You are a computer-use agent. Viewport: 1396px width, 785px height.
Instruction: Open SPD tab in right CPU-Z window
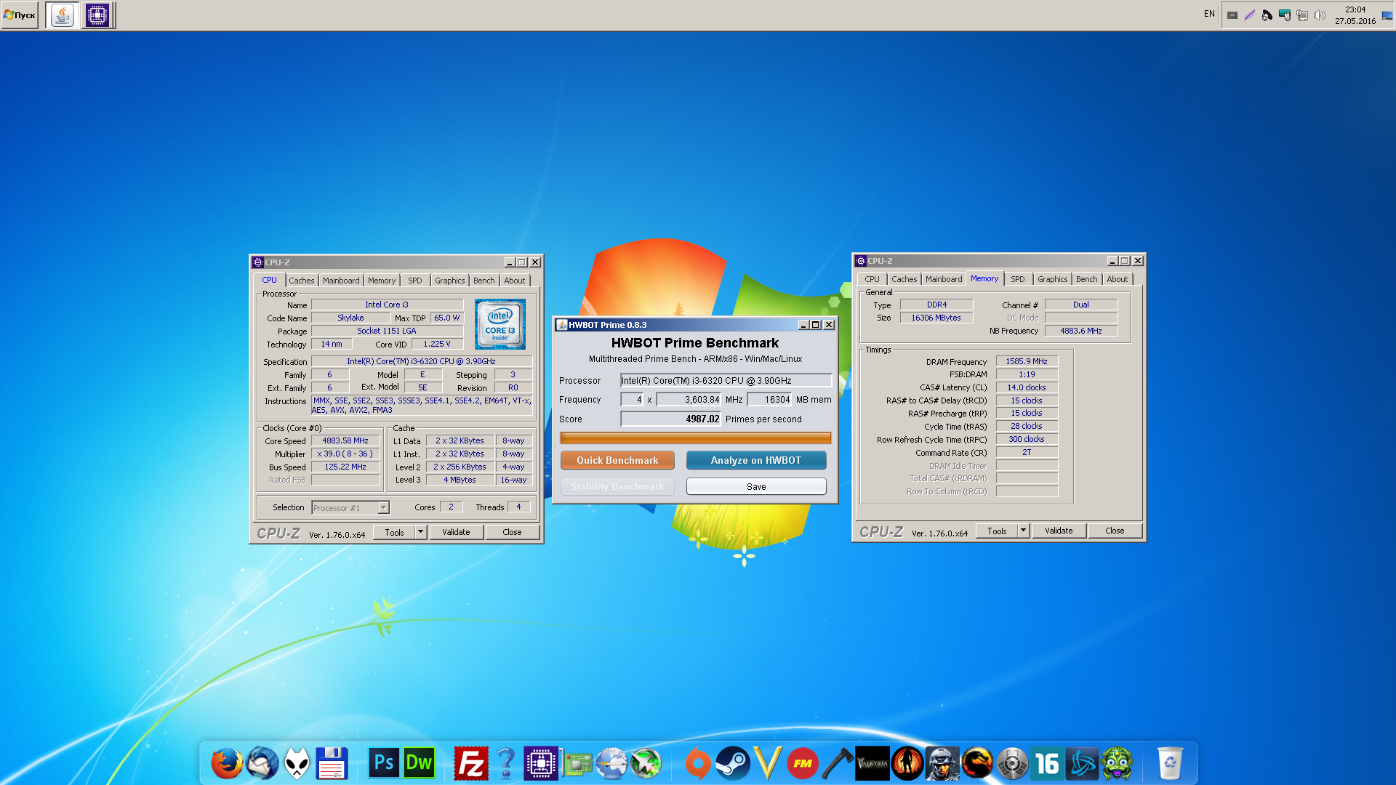point(1018,279)
